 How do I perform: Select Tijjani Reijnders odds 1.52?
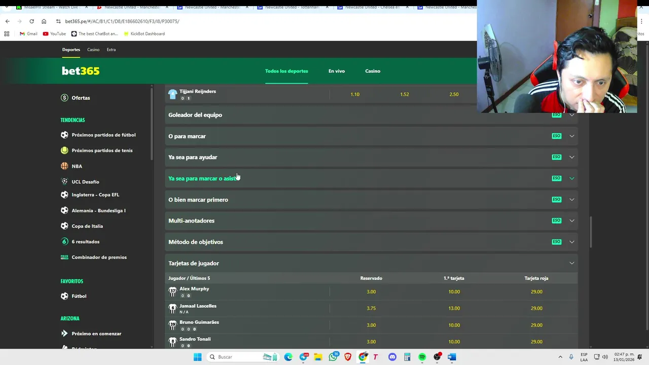point(404,94)
